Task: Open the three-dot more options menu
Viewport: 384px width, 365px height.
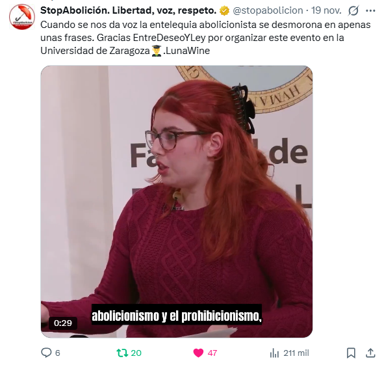Action: [x=370, y=11]
